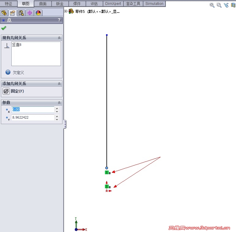The image size is (236, 232).
Task: Open the ConfigurationManager tab icon
Action: [x=21, y=13]
